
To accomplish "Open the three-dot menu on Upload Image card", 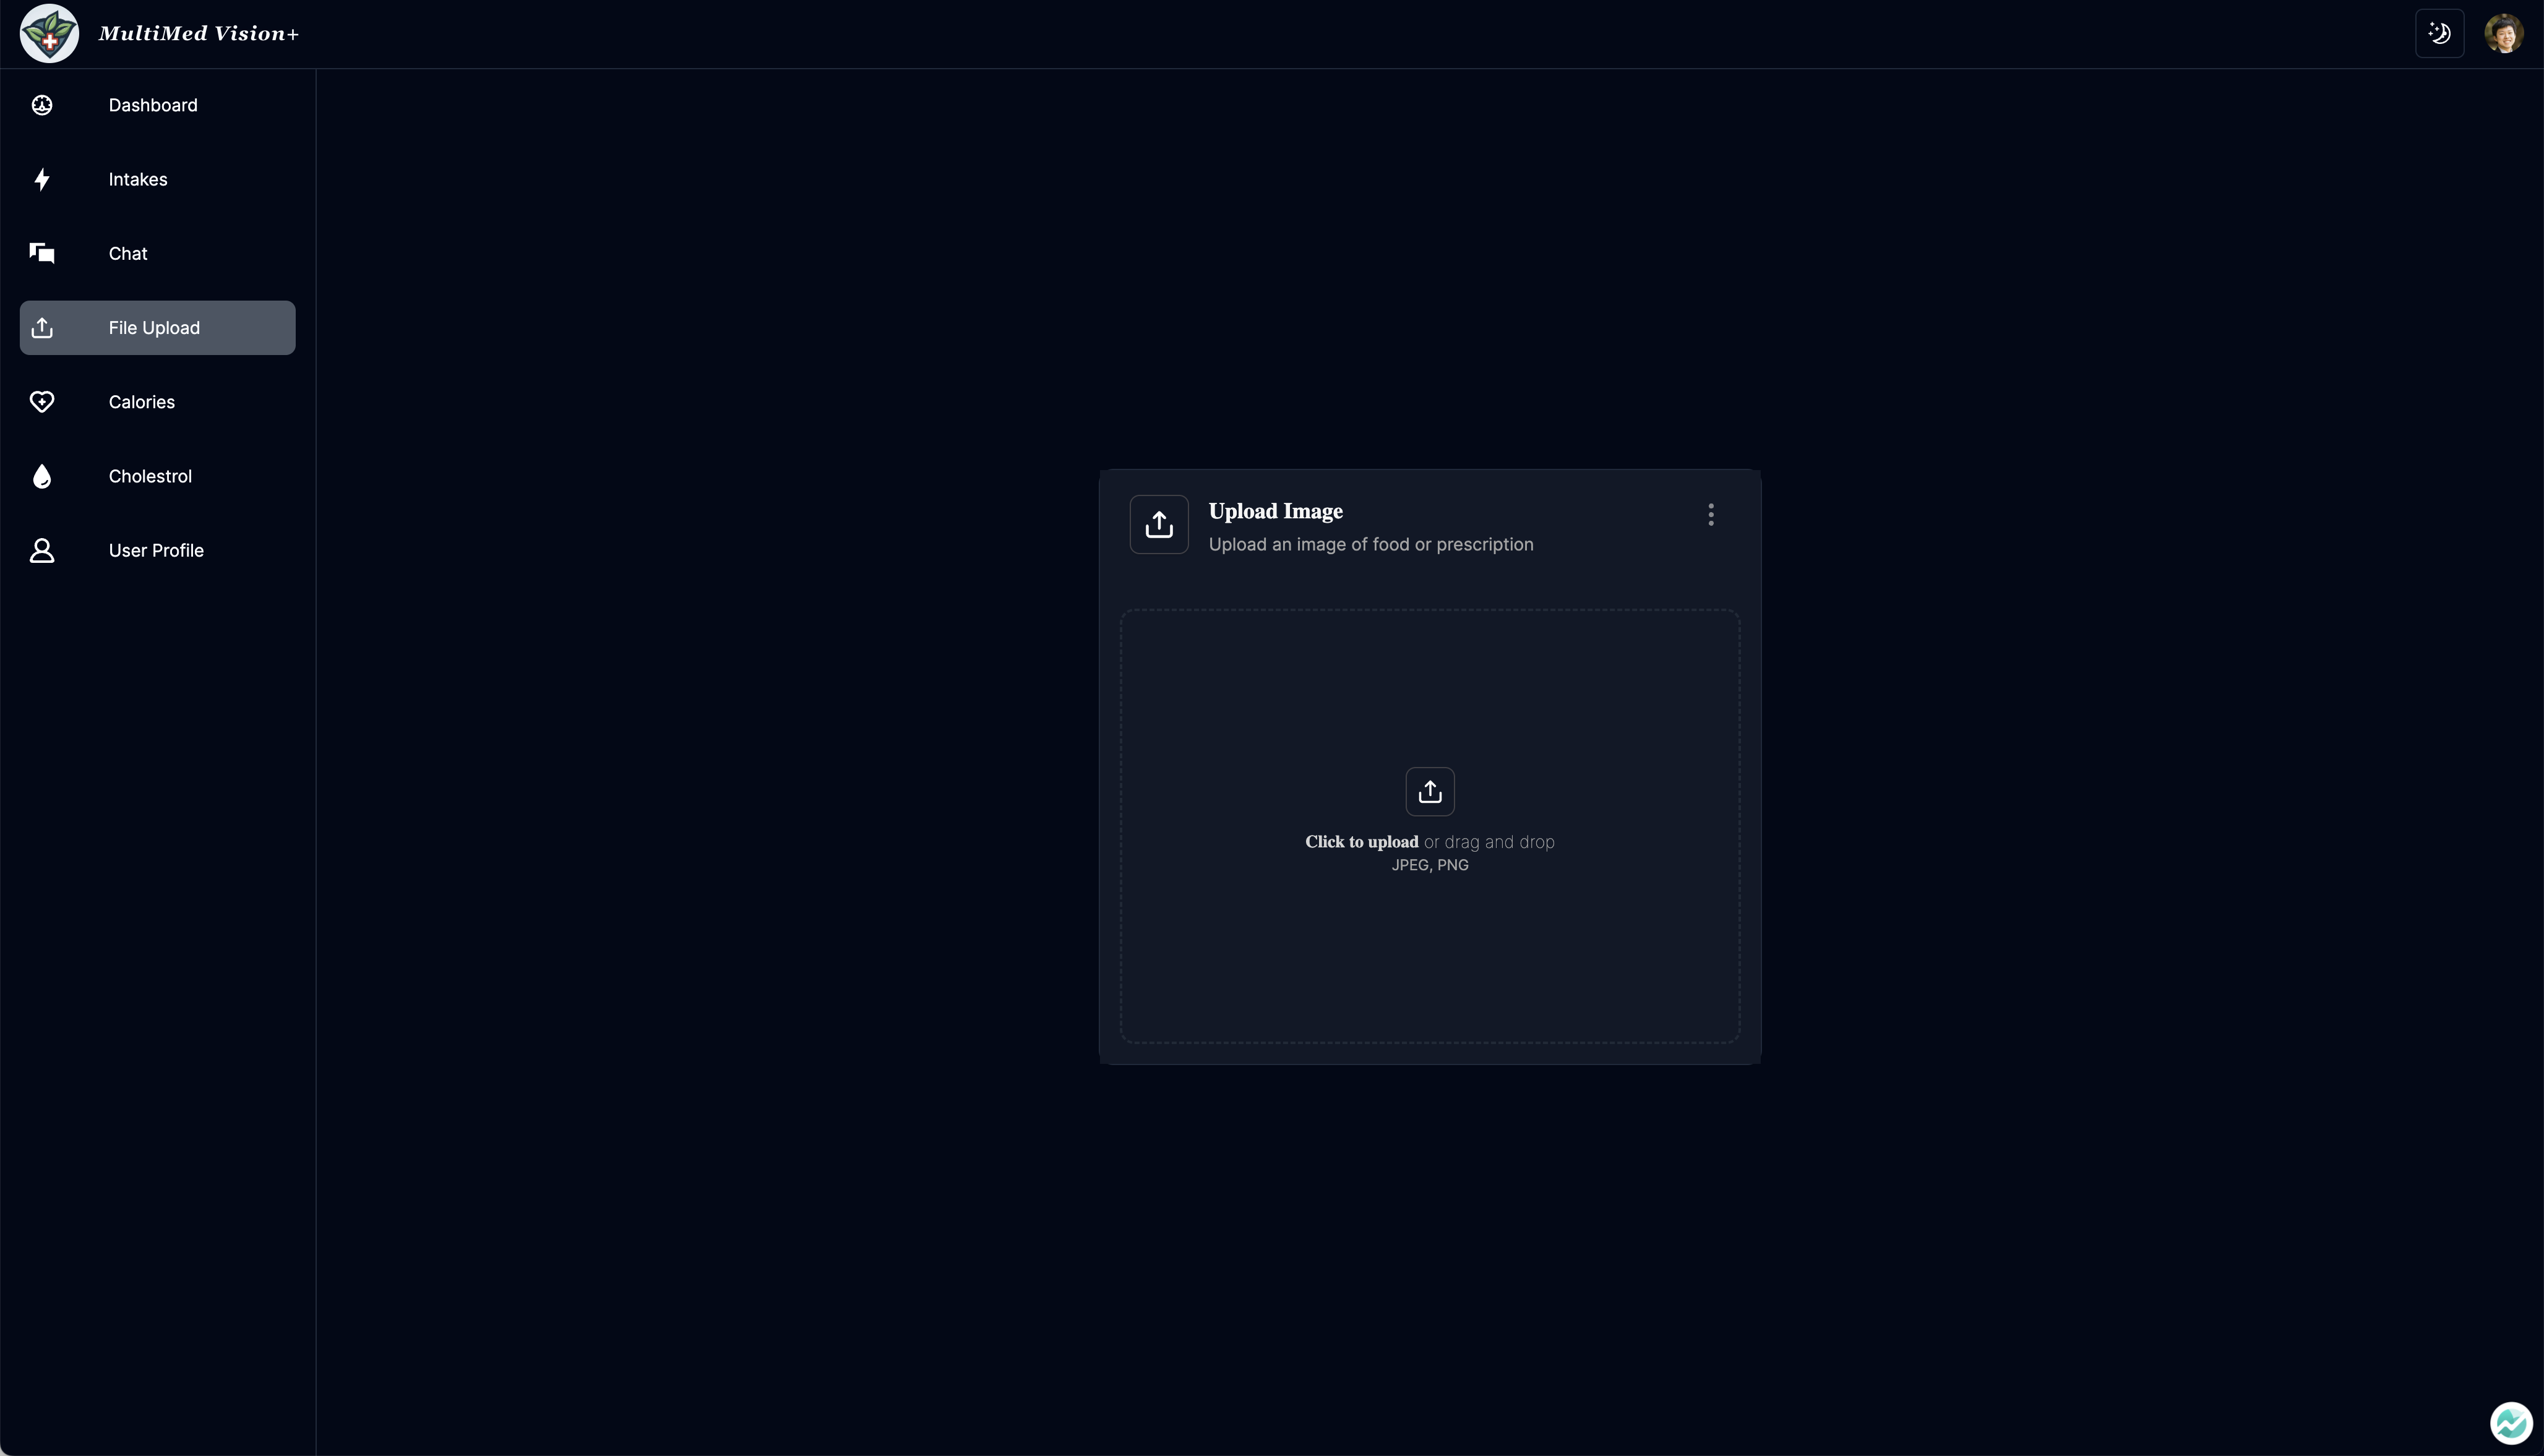I will pyautogui.click(x=1710, y=514).
